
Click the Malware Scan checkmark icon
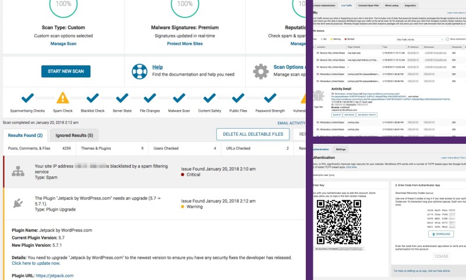179,98
